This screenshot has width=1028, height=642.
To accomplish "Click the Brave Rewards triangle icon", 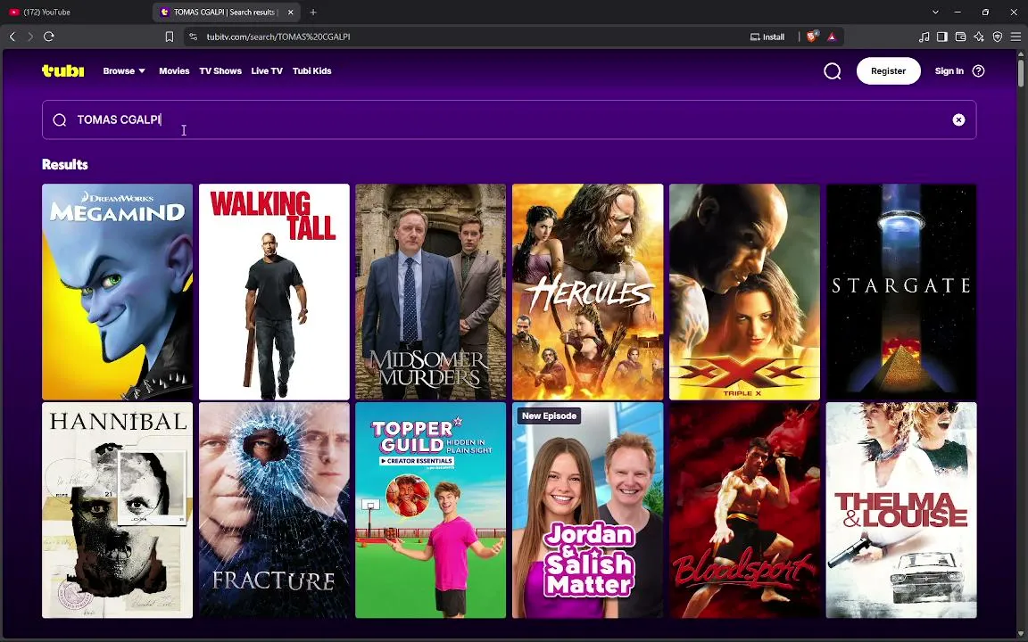I will coord(832,37).
